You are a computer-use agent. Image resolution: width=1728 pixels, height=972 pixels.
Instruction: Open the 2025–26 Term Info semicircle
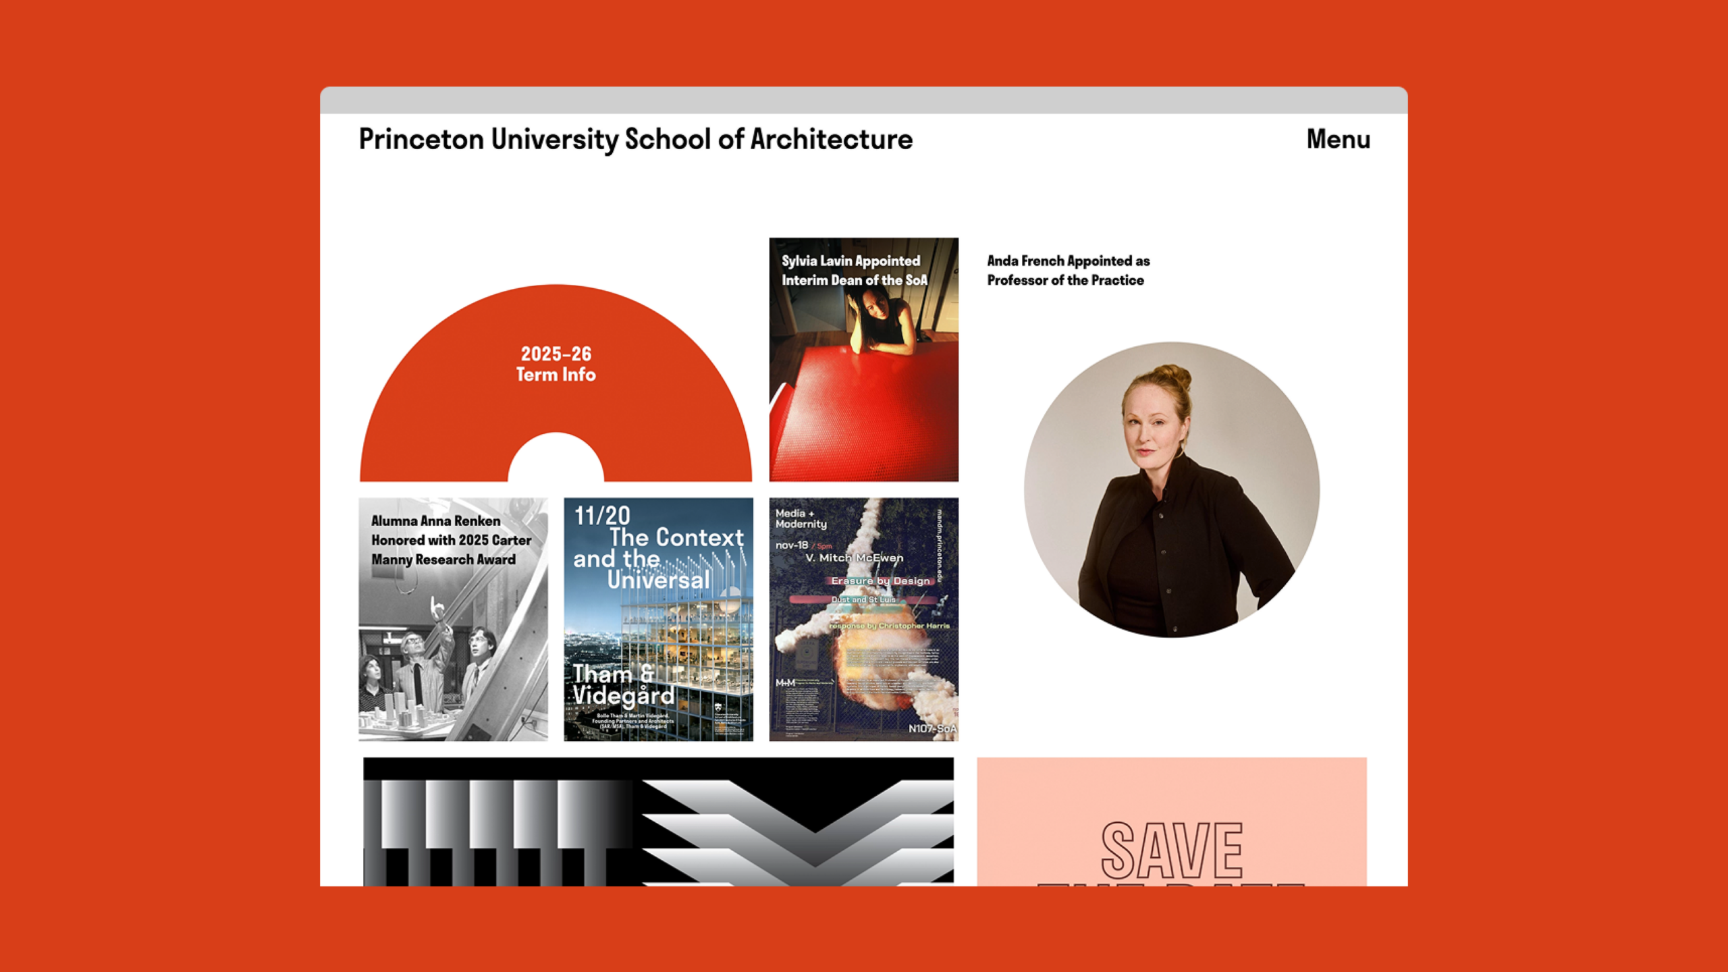pyautogui.click(x=556, y=383)
